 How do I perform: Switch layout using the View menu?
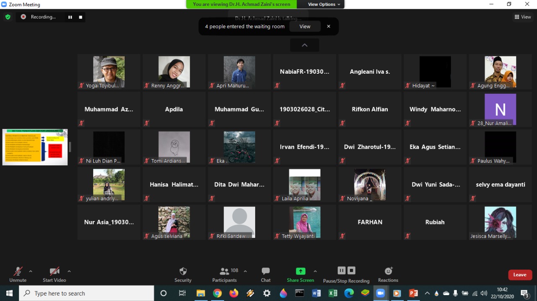tap(523, 17)
